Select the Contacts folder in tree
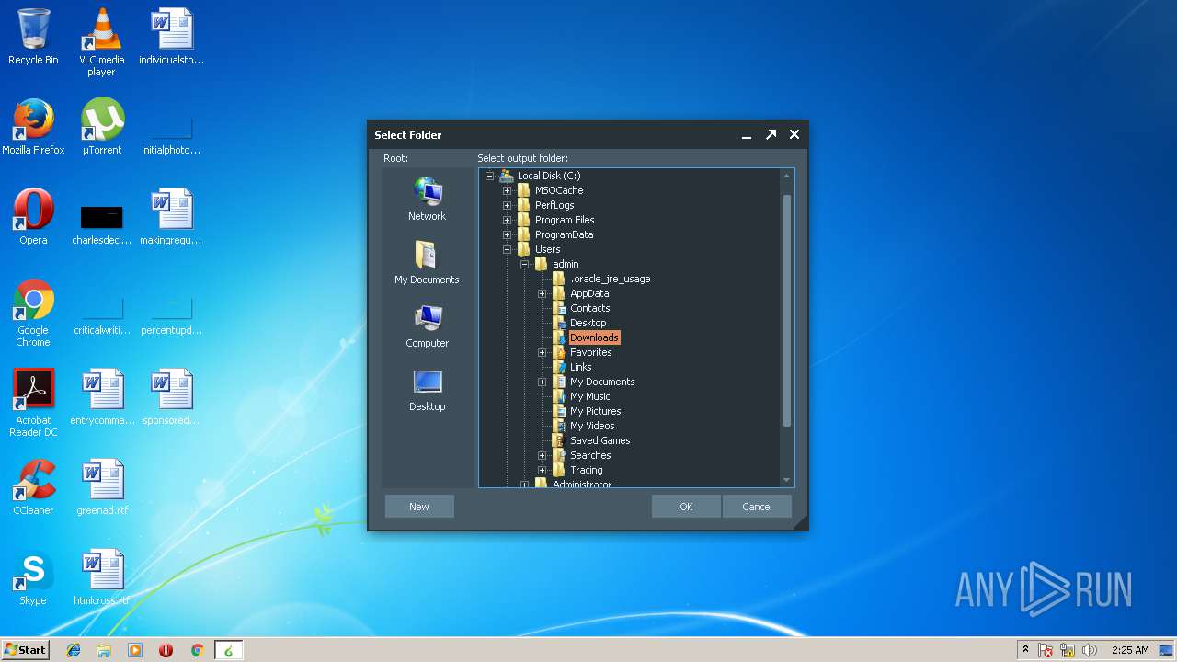The image size is (1177, 662). pyautogui.click(x=589, y=308)
